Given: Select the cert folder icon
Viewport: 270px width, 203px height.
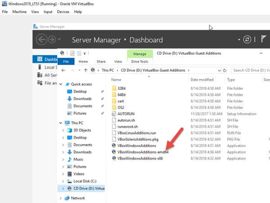Looking at the screenshot, I should [114, 101].
